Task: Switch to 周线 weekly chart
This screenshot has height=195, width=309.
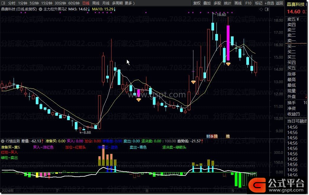Action: (96, 3)
